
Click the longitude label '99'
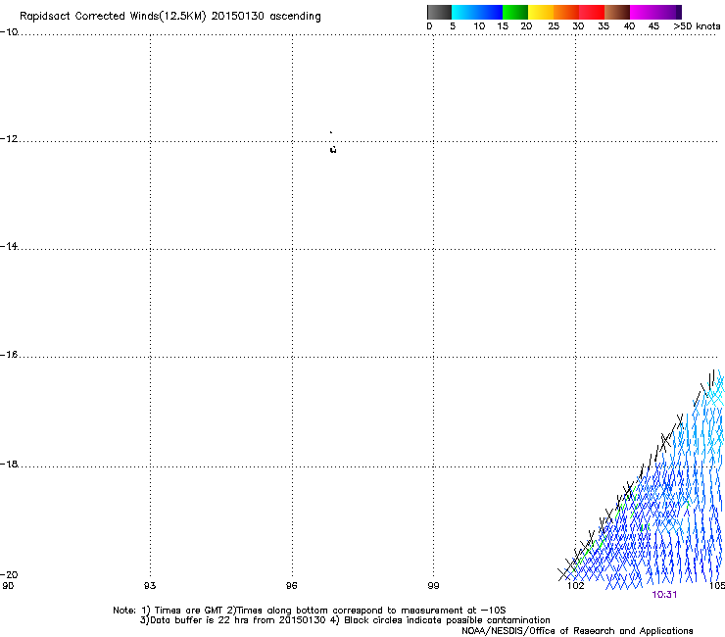pyautogui.click(x=433, y=586)
